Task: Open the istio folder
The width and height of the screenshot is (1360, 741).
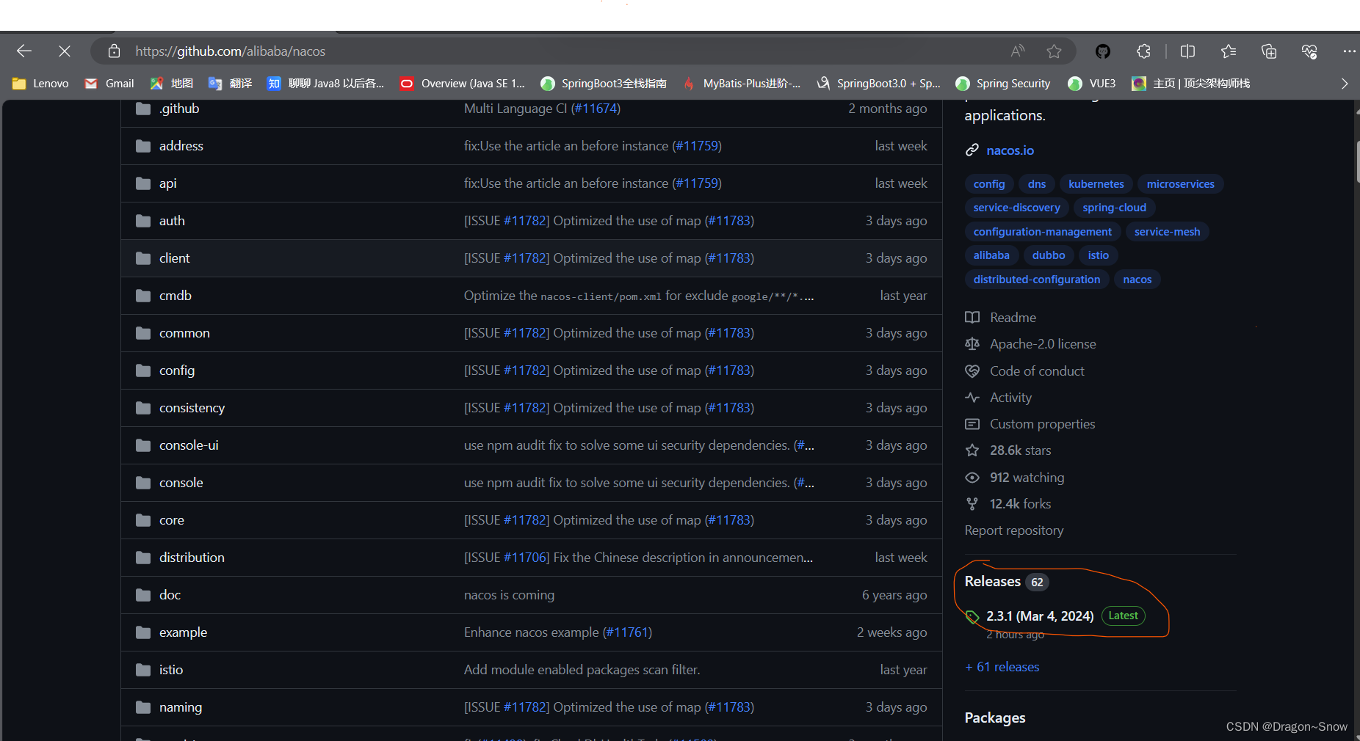Action: click(x=171, y=670)
